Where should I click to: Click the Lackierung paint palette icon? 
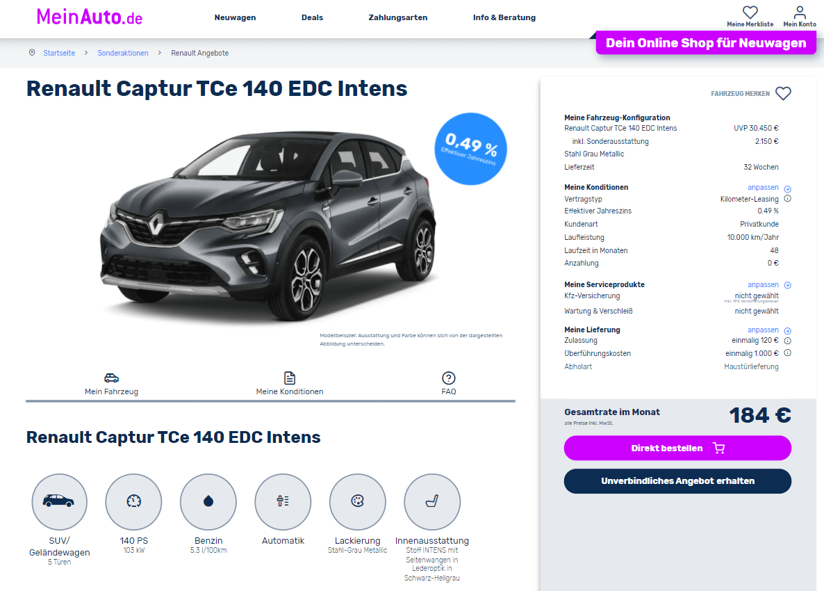tap(357, 501)
